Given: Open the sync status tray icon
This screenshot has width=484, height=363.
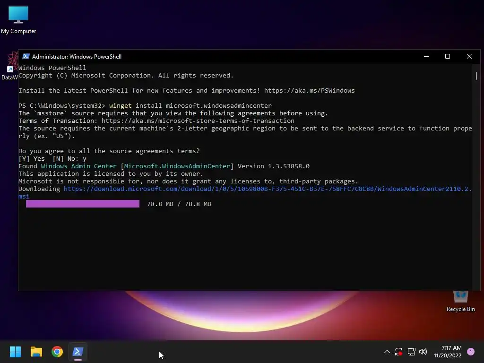Looking at the screenshot, I should pyautogui.click(x=398, y=352).
